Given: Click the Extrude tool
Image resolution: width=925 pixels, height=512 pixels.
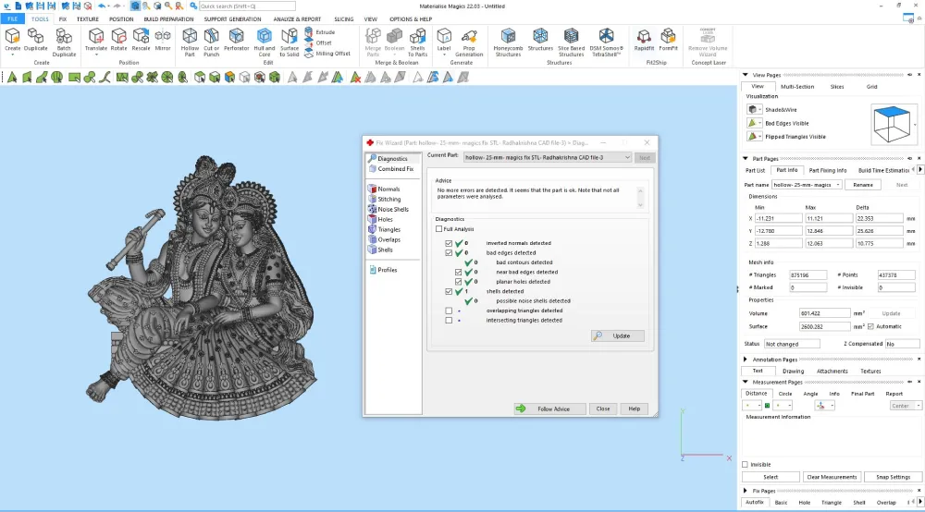Looking at the screenshot, I should click(x=320, y=32).
